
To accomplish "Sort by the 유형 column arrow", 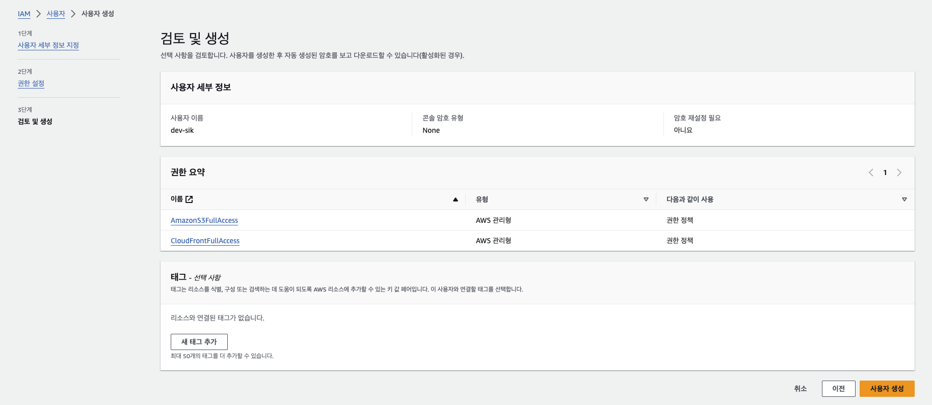I will [646, 199].
